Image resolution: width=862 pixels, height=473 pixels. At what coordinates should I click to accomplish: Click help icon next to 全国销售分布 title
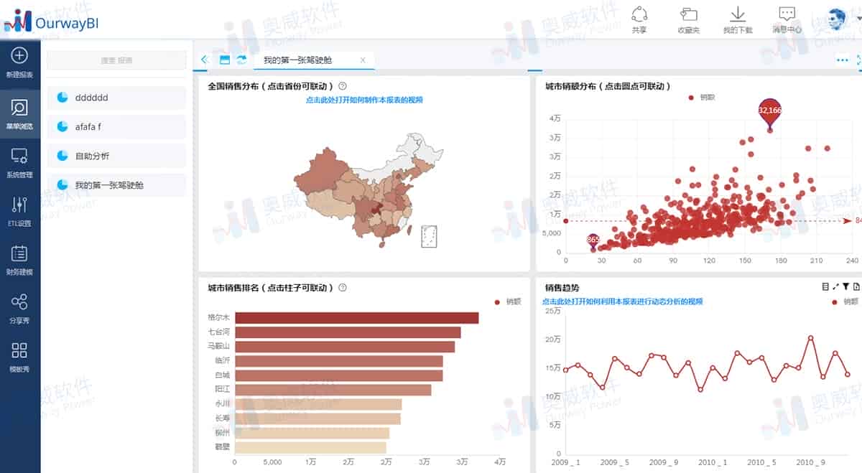[x=343, y=85]
